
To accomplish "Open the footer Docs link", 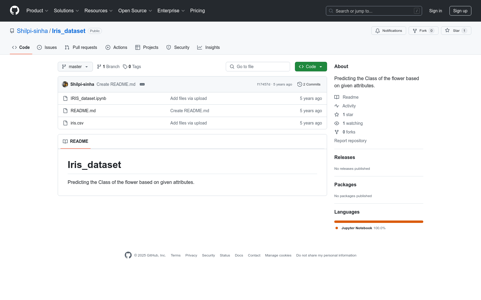I will coord(239,255).
